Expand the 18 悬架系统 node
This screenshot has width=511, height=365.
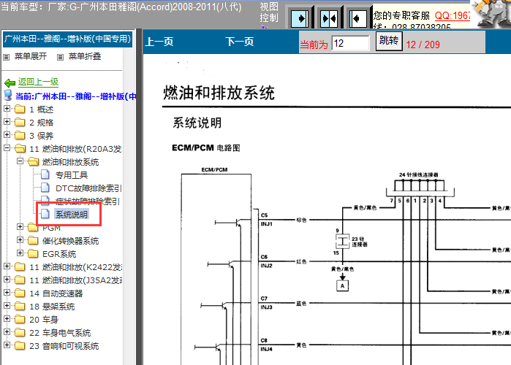point(7,305)
